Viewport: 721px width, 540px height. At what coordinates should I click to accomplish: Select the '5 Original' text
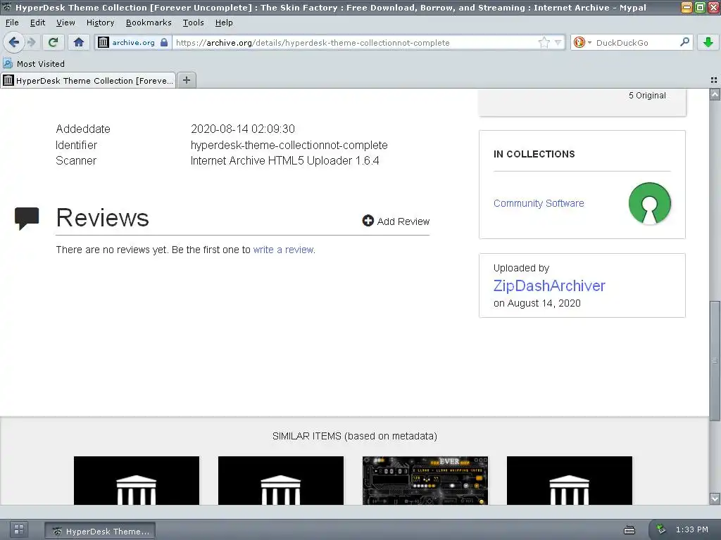[647, 96]
